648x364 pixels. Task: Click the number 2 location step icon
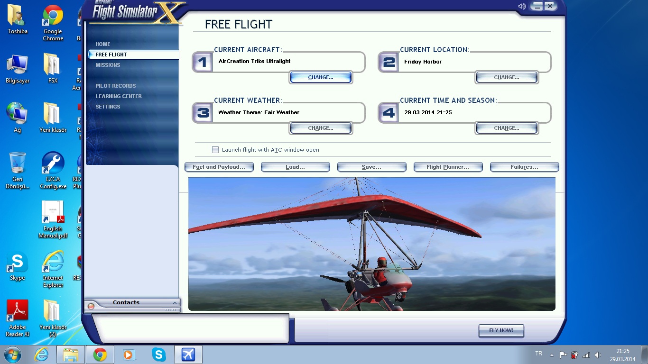click(389, 62)
